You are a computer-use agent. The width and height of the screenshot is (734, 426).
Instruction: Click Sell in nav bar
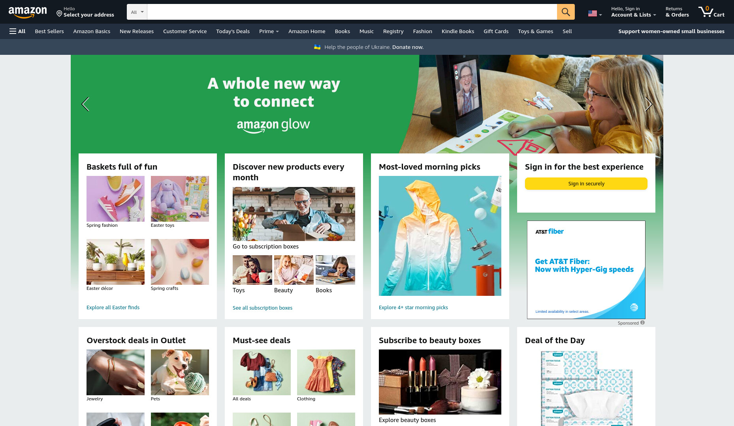pos(567,31)
